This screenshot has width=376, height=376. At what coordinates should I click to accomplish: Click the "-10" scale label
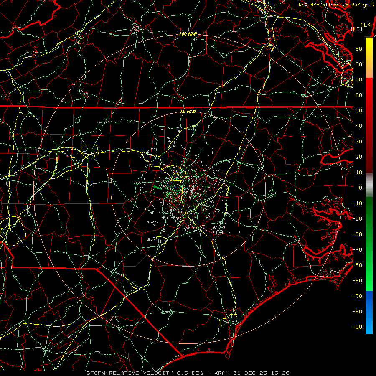357,203
